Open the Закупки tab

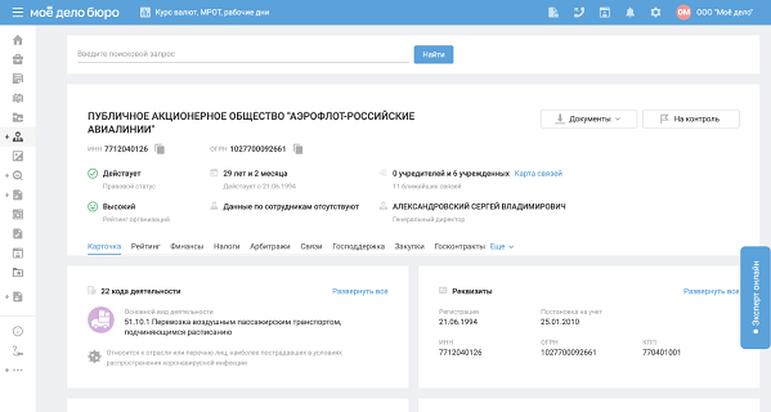pyautogui.click(x=409, y=247)
